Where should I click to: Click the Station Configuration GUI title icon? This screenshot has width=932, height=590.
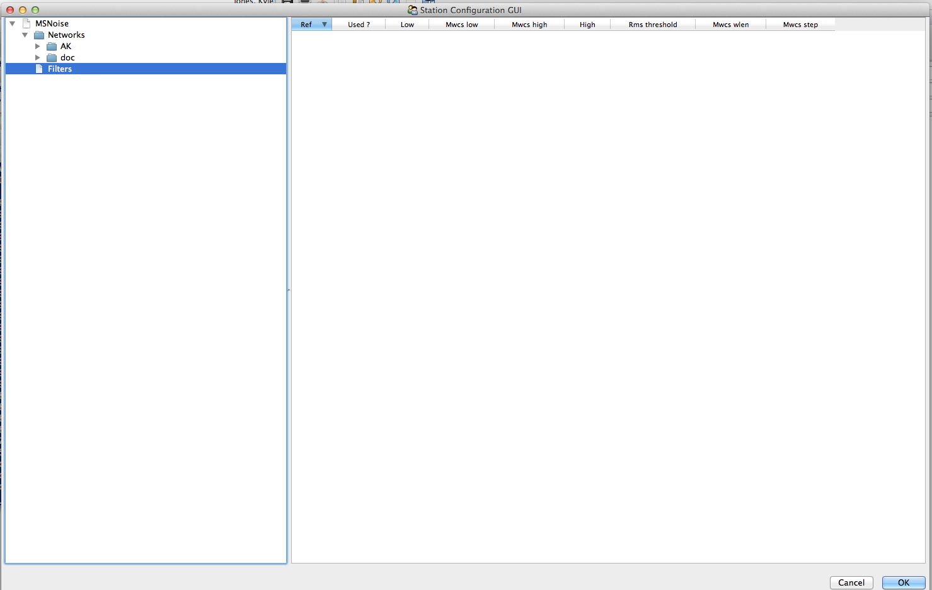[413, 10]
